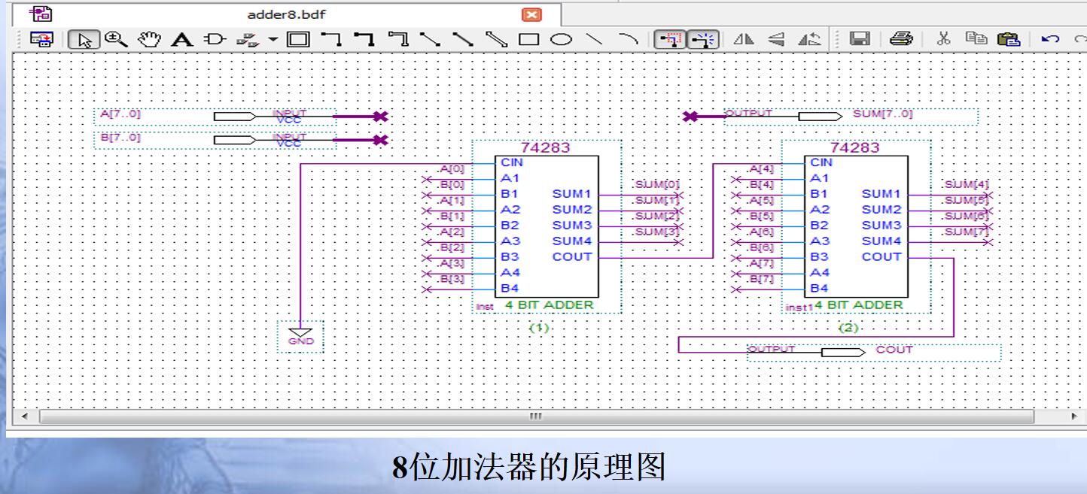Select the Text tool
1087x494 pixels.
182,39
